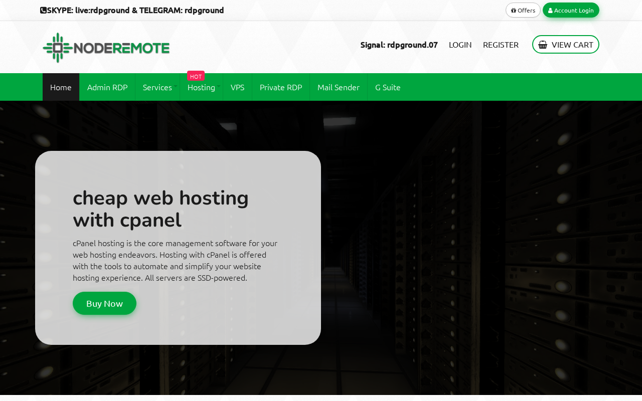Open the Home menu tab

pyautogui.click(x=61, y=87)
